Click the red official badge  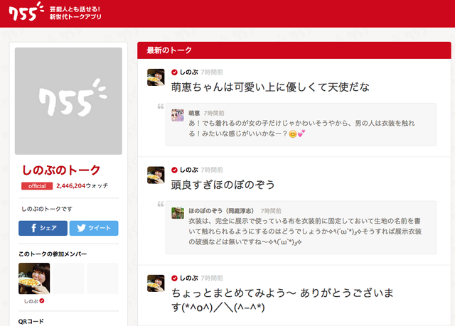[x=37, y=186]
